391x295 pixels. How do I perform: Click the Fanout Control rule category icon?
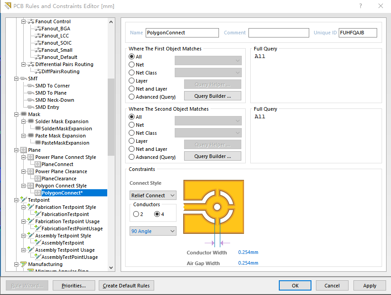point(31,21)
